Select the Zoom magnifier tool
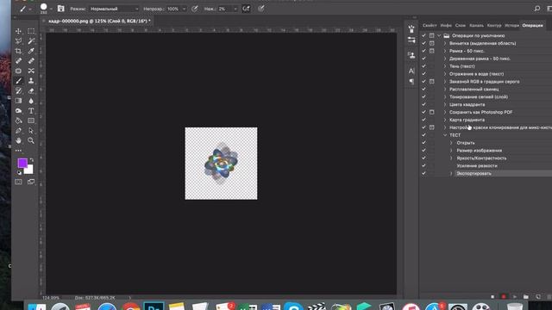This screenshot has height=310, width=552. click(x=31, y=140)
